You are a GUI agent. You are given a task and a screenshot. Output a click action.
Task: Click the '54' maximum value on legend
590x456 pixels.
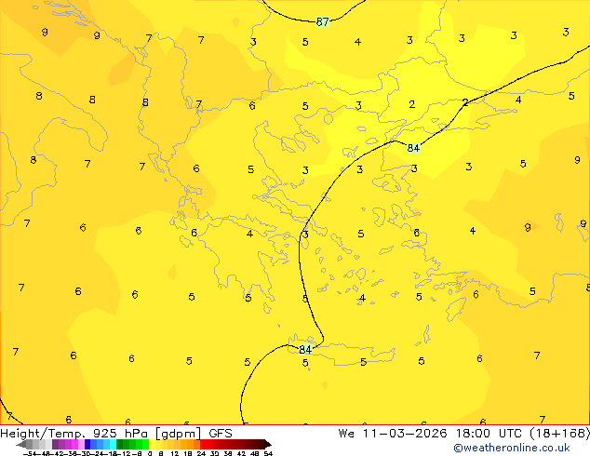pos(268,454)
